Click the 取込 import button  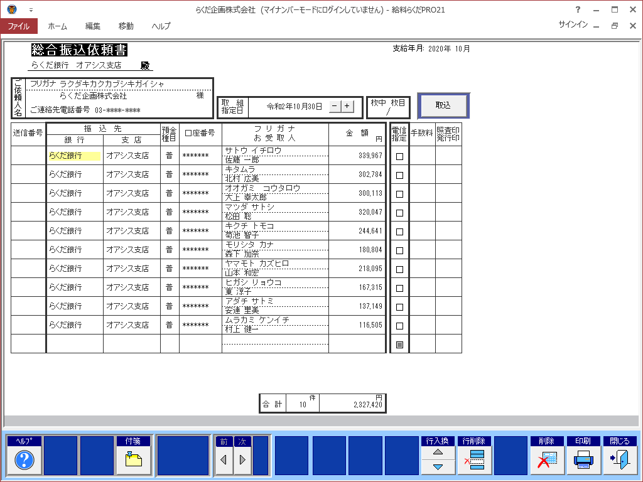[x=443, y=105]
